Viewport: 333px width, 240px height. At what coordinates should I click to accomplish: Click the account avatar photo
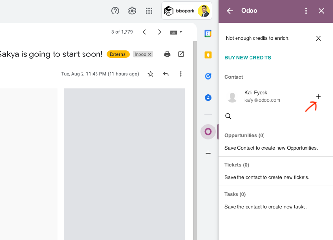pos(204,11)
